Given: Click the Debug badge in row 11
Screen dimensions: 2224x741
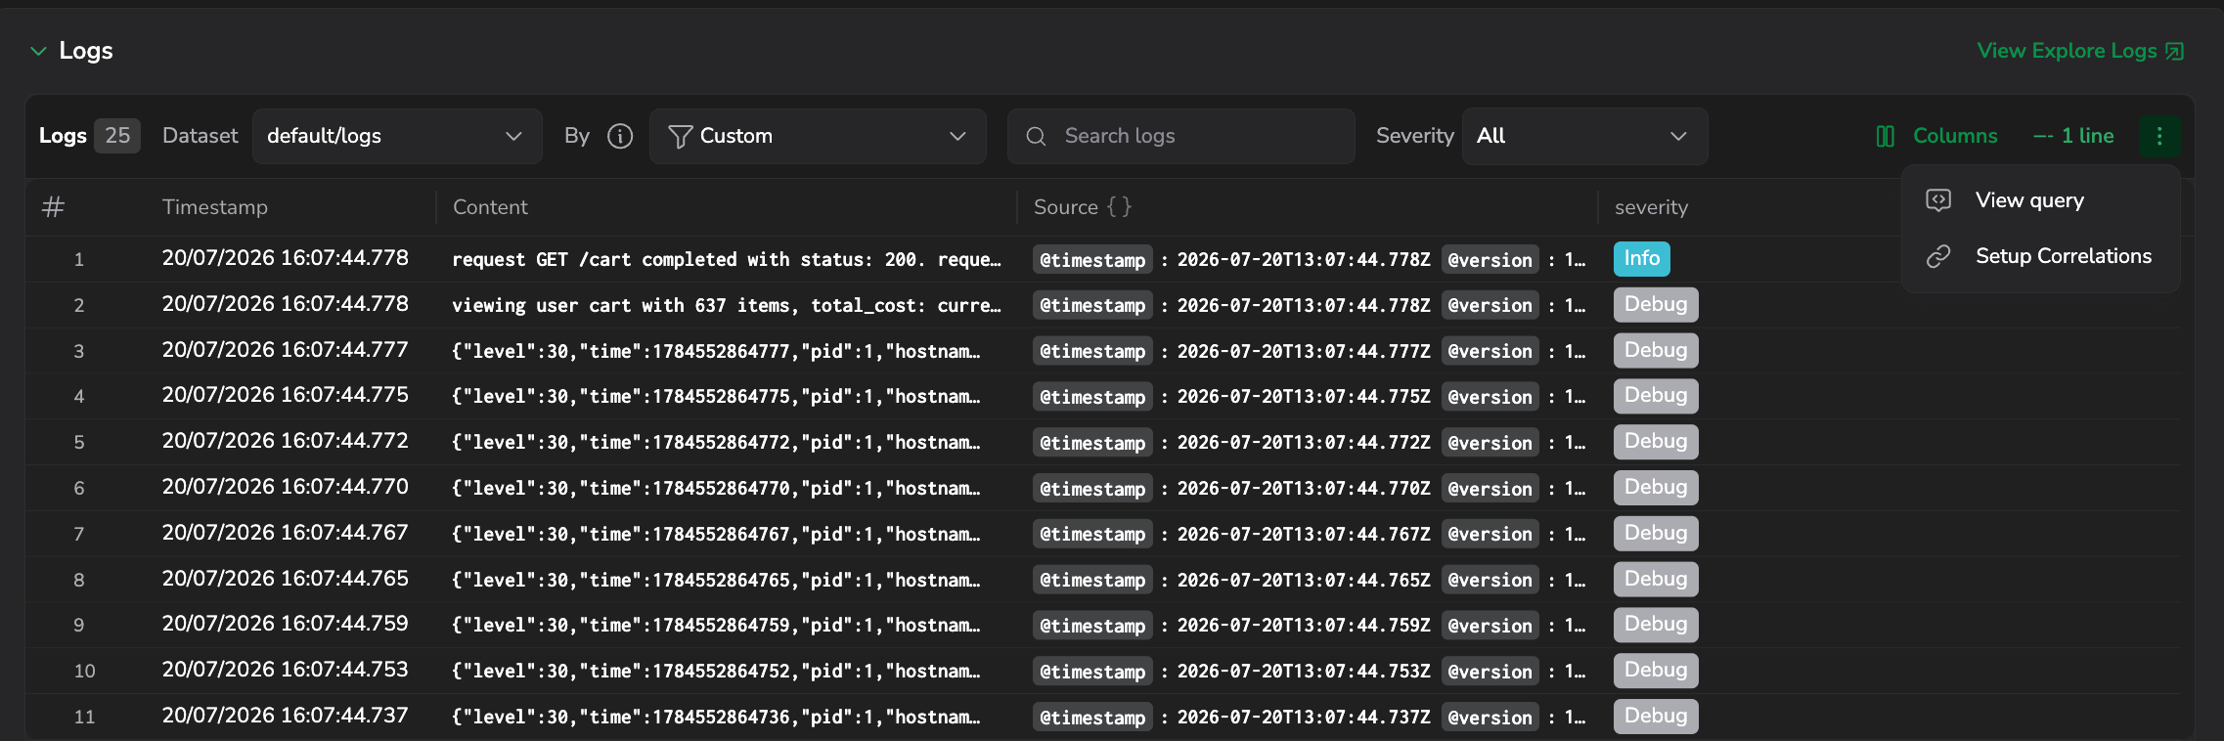Looking at the screenshot, I should [x=1656, y=716].
